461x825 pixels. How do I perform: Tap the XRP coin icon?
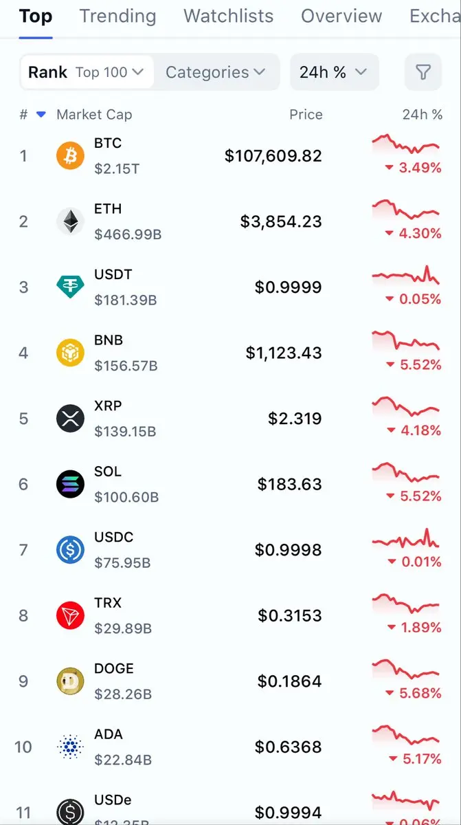coord(70,418)
